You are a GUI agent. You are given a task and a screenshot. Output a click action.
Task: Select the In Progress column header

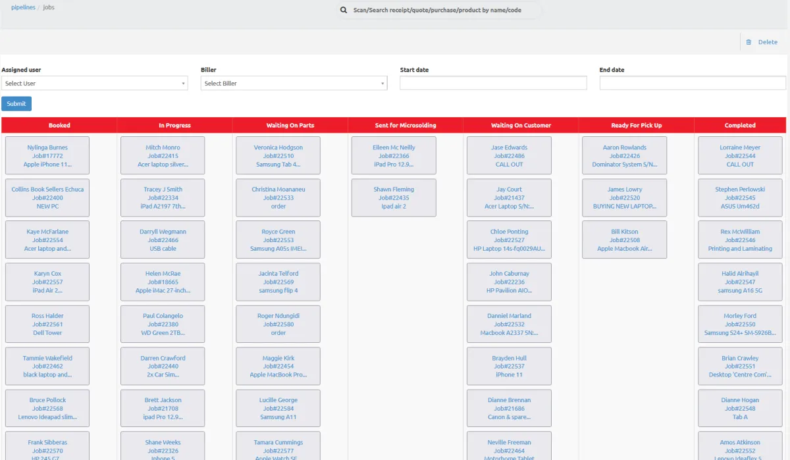174,125
